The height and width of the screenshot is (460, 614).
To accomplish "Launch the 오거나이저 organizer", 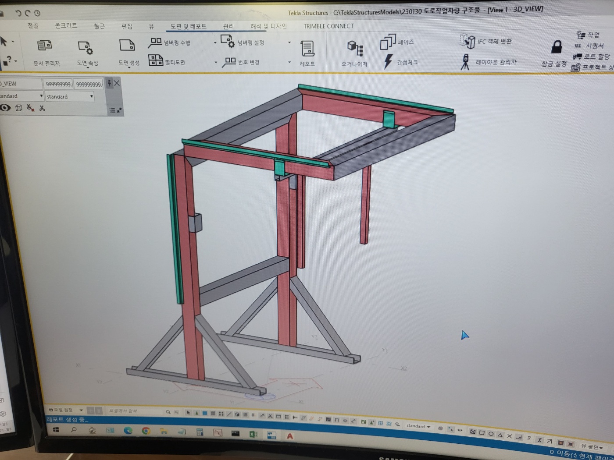I will 354,54.
